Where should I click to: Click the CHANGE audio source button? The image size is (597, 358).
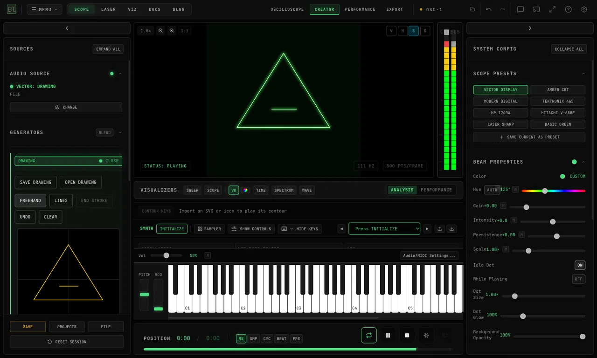66,107
